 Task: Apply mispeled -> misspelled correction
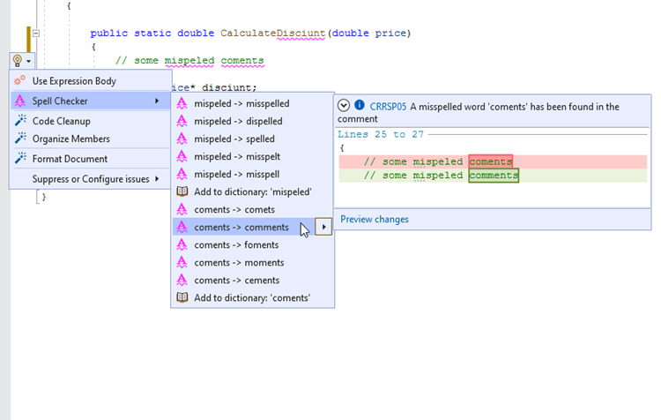click(241, 103)
